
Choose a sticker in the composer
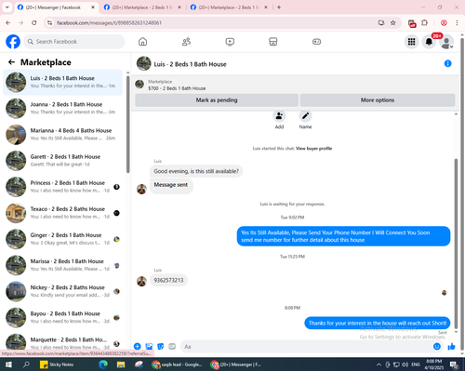pyautogui.click(x=161, y=346)
